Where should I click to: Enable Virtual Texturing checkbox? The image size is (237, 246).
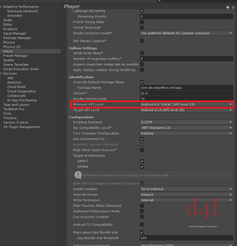pyautogui.click(x=142, y=27)
